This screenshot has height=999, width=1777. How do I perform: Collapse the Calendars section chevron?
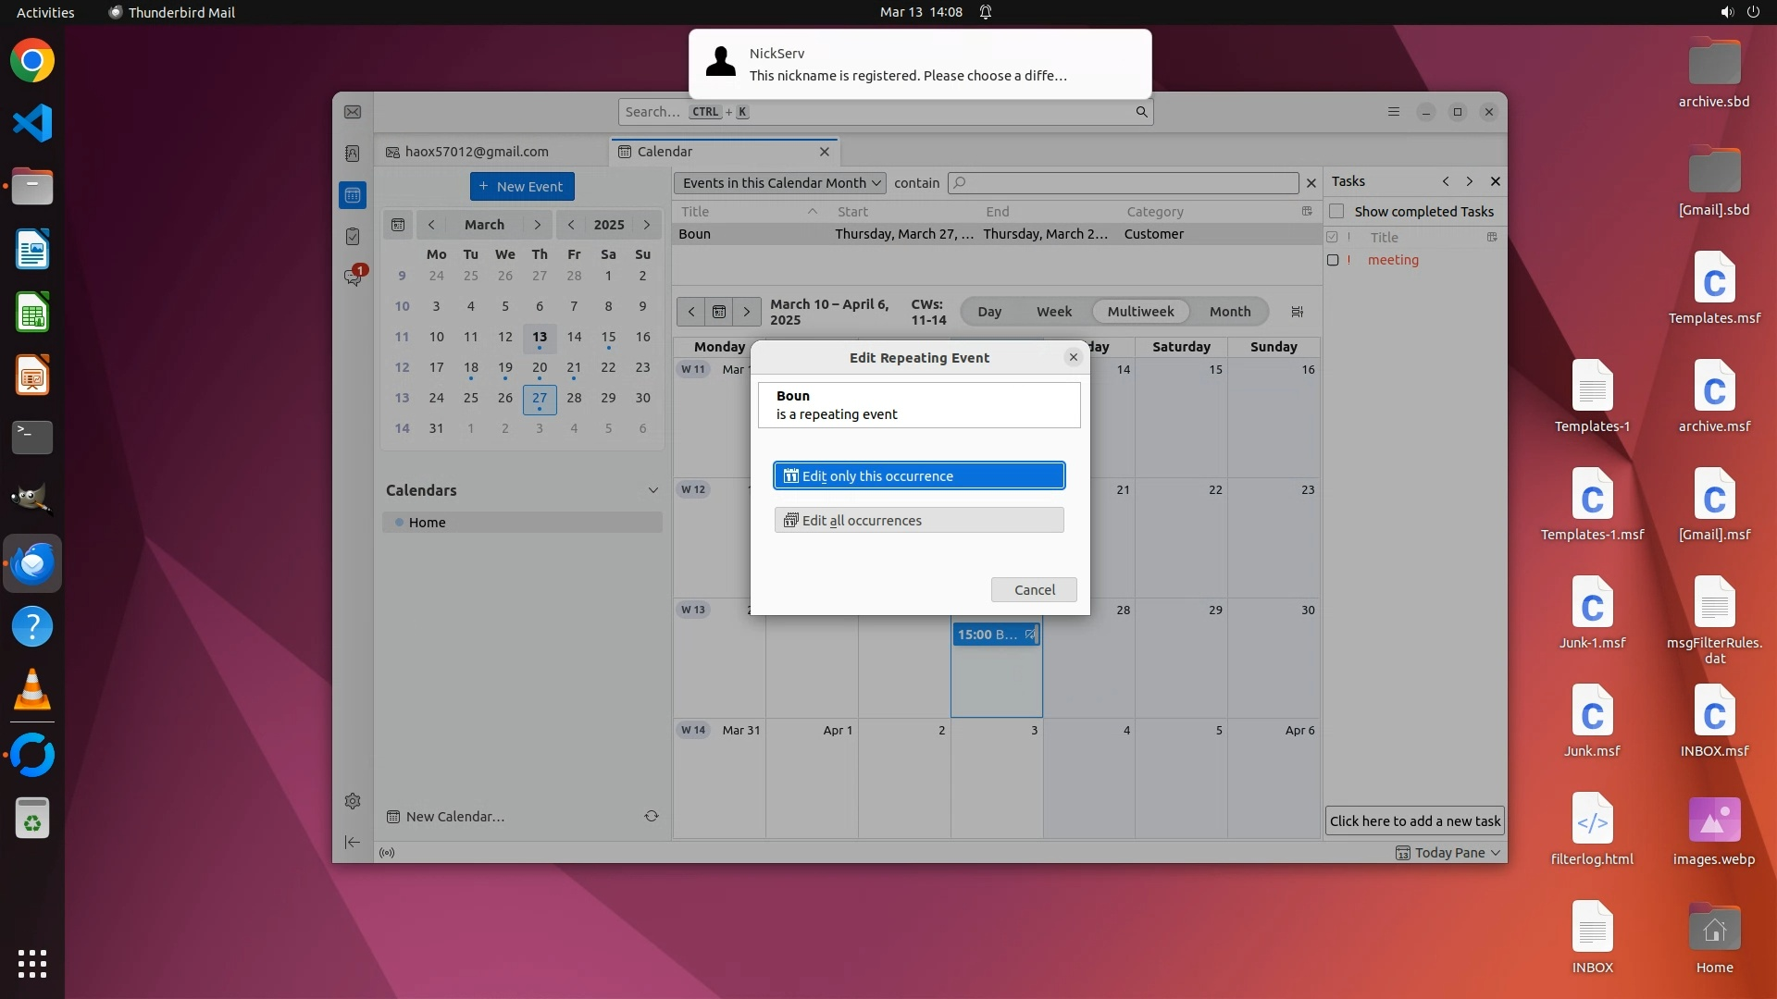click(652, 490)
